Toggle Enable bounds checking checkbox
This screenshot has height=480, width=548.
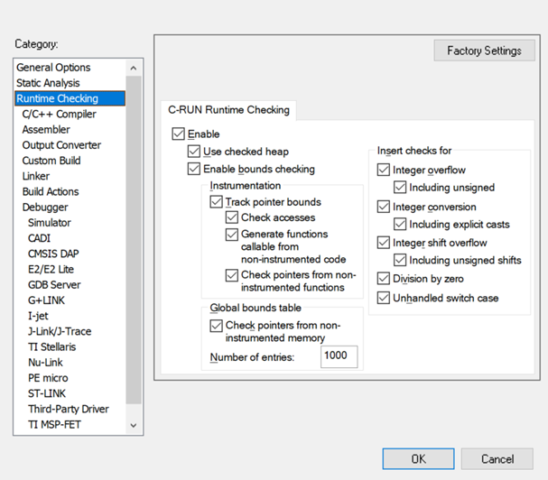[x=194, y=169]
